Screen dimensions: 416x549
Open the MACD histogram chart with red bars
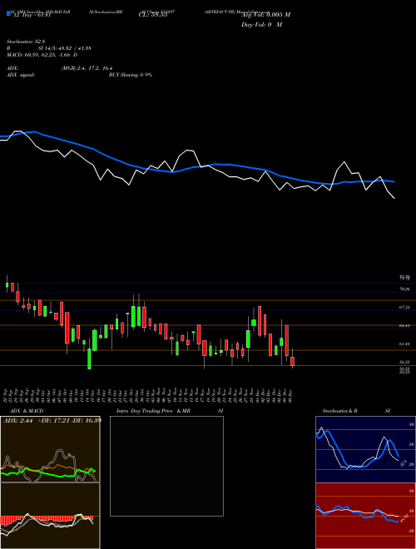coord(50,516)
